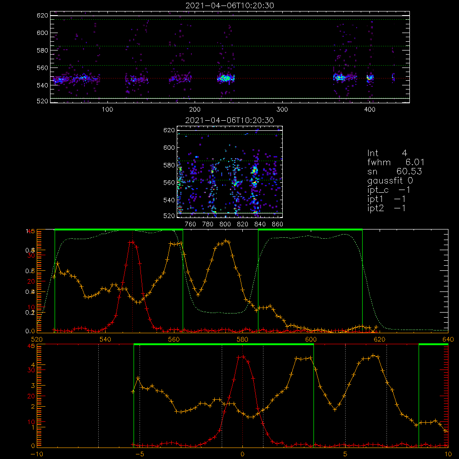Click x-axis label 760 on middle image
The image size is (459, 459).
pos(190,224)
